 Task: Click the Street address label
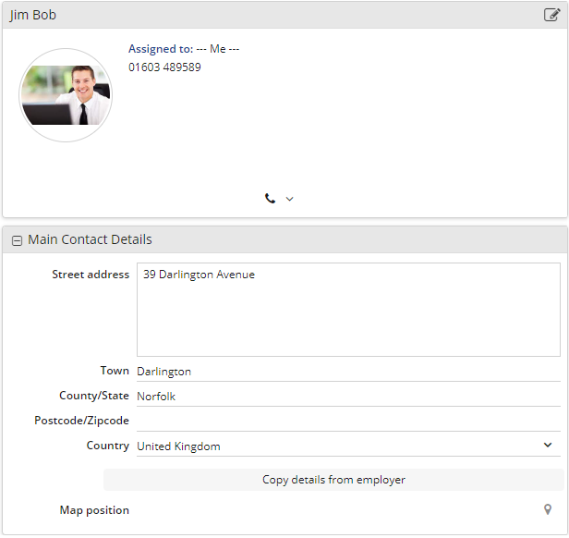[91, 275]
